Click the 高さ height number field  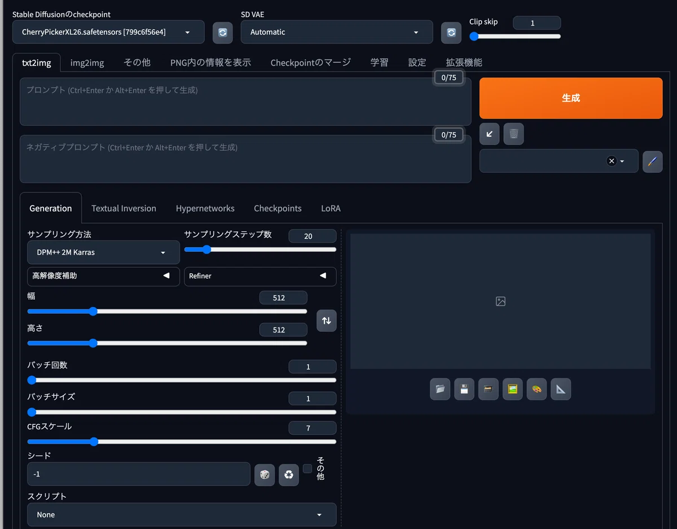point(283,330)
